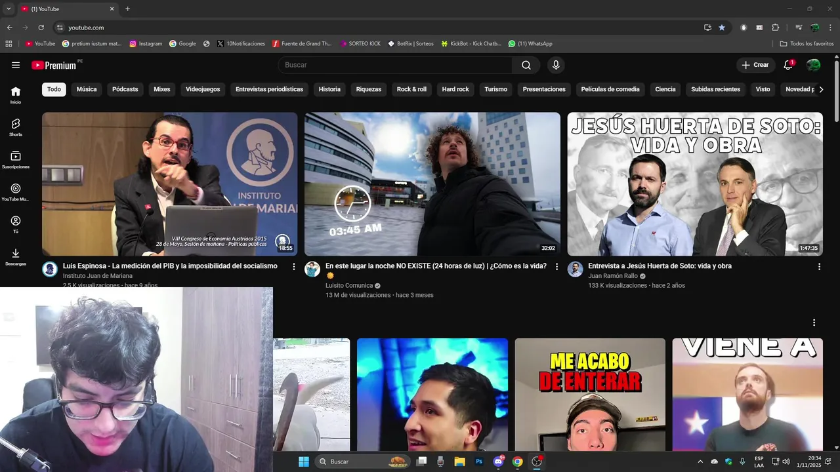The image size is (840, 472).
Task: Select the Rock & roll chip
Action: tap(411, 89)
